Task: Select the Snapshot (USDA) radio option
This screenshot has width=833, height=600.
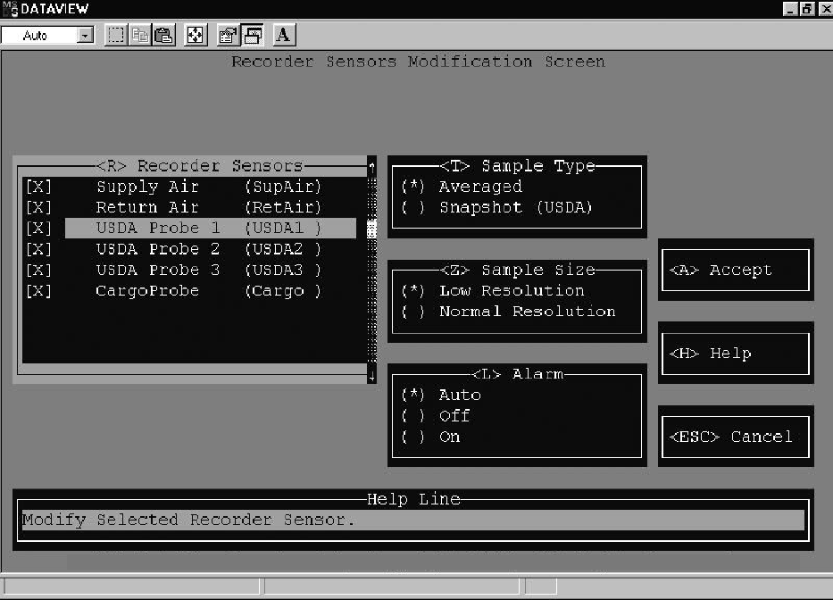Action: 412,207
